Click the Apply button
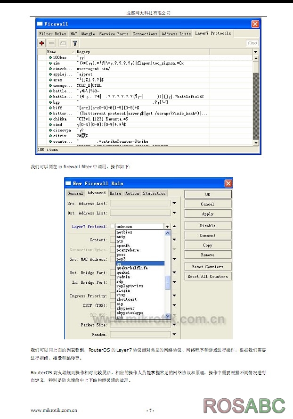This screenshot has height=419, width=293. point(208,214)
